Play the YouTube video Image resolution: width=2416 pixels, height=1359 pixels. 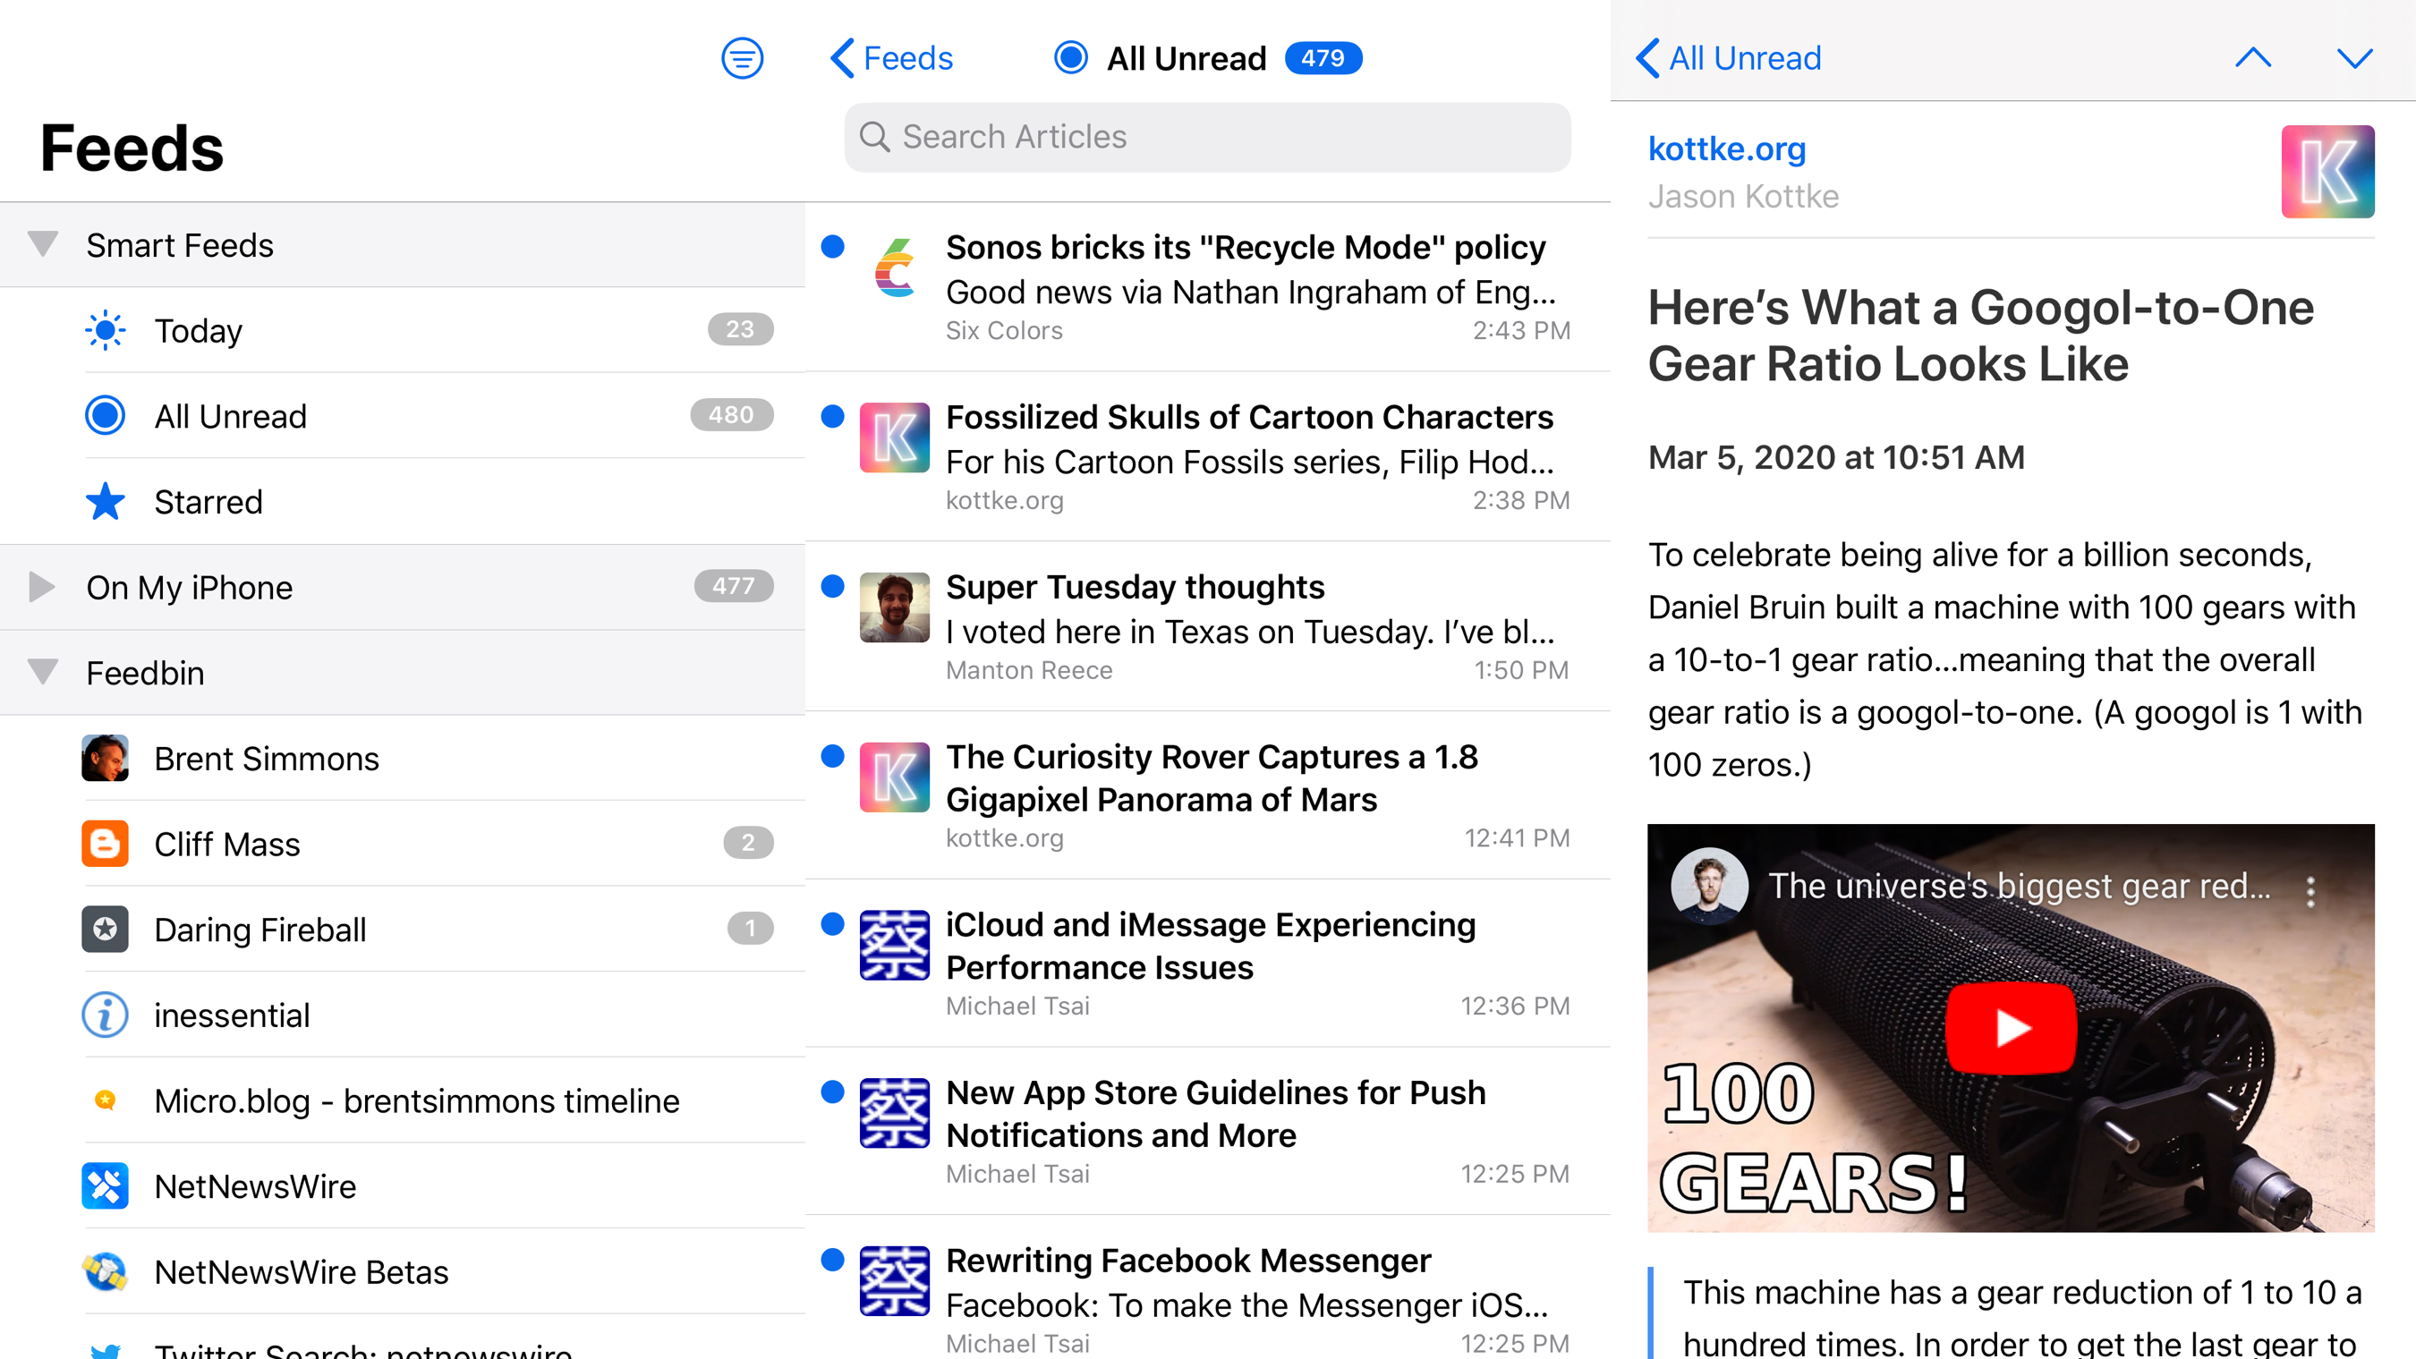point(2011,1027)
